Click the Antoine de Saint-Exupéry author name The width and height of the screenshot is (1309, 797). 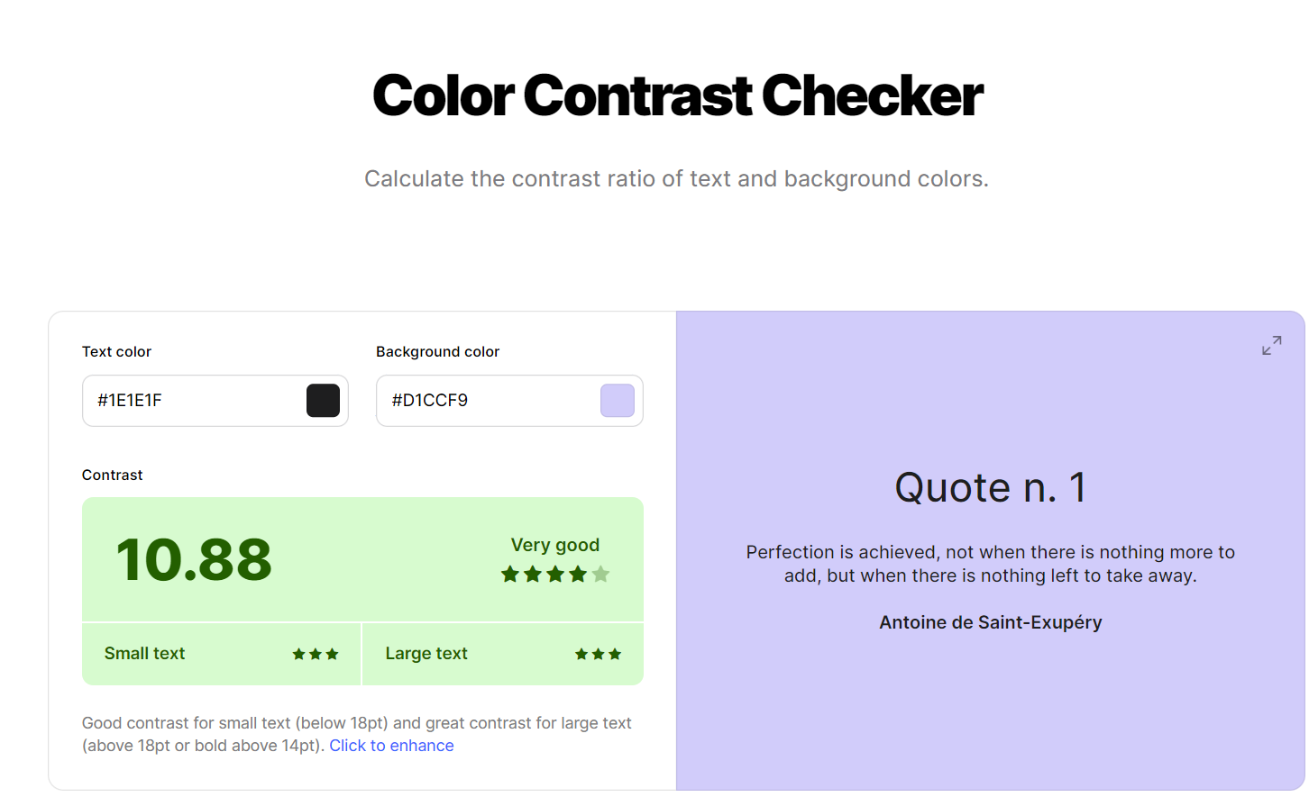991,622
